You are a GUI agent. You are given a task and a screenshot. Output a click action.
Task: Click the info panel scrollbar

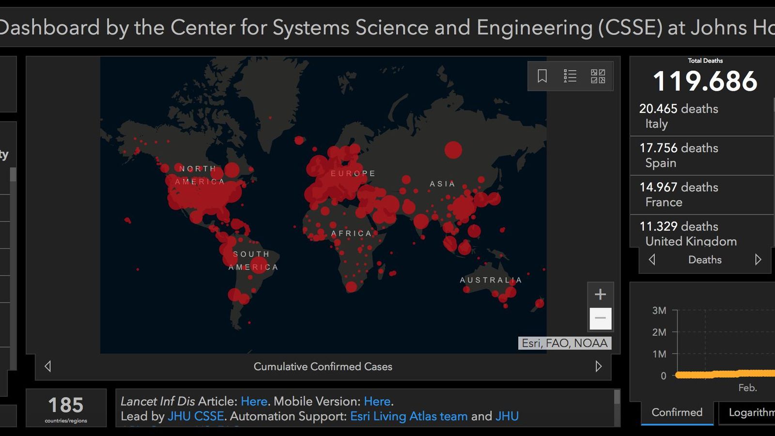pos(617,398)
